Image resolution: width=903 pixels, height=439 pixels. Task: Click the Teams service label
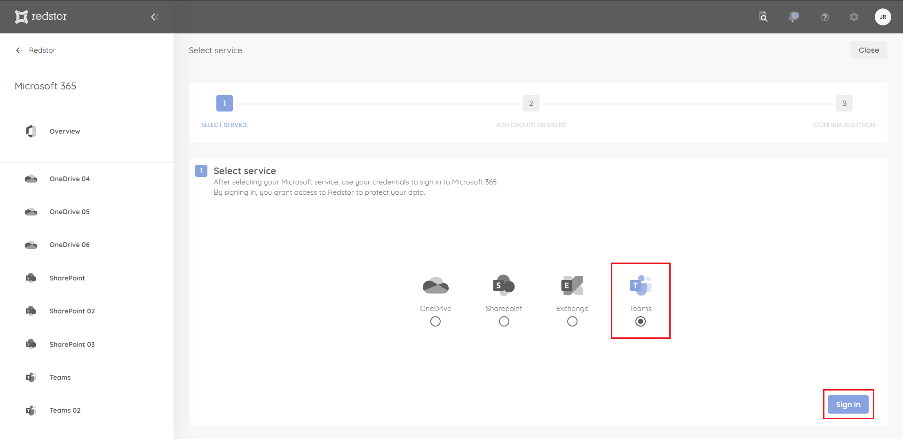coord(641,309)
